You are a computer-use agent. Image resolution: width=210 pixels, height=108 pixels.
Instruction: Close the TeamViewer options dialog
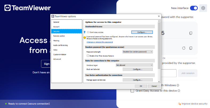pyautogui.click(x=159, y=16)
